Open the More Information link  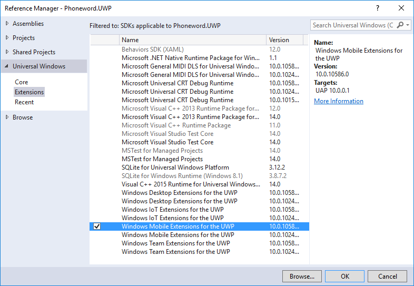click(339, 101)
